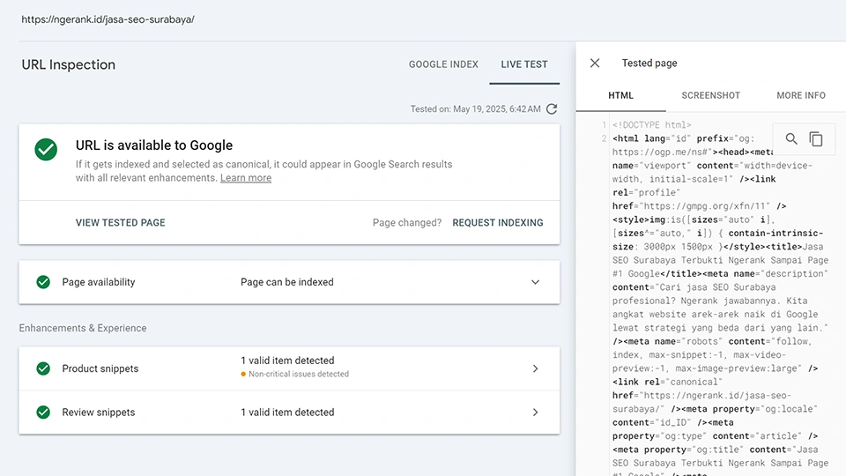Follow the Learn more link
Screen dimensions: 846x476
pos(246,178)
